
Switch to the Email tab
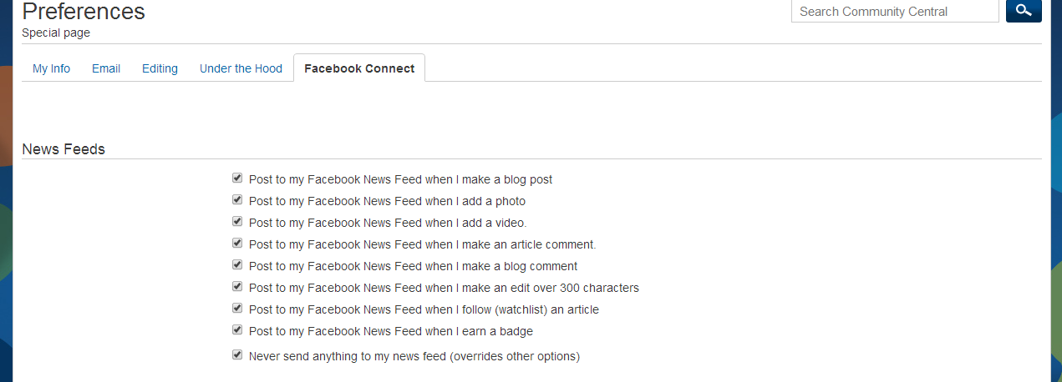coord(106,68)
